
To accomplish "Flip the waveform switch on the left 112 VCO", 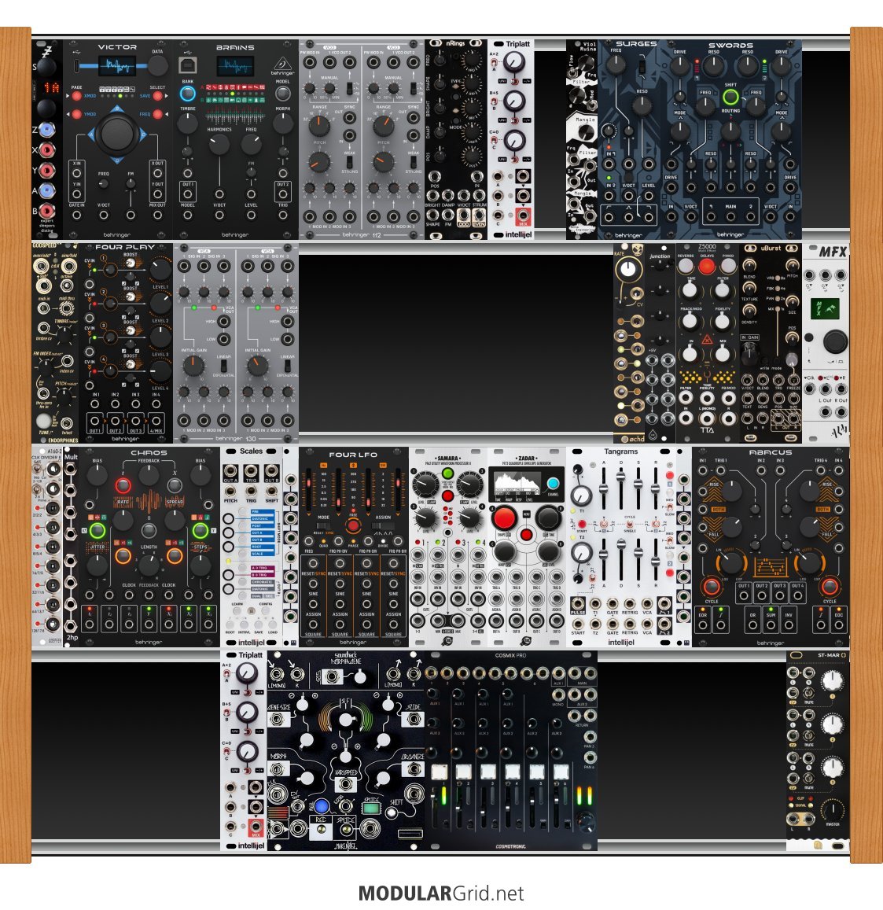I will pos(349,89).
